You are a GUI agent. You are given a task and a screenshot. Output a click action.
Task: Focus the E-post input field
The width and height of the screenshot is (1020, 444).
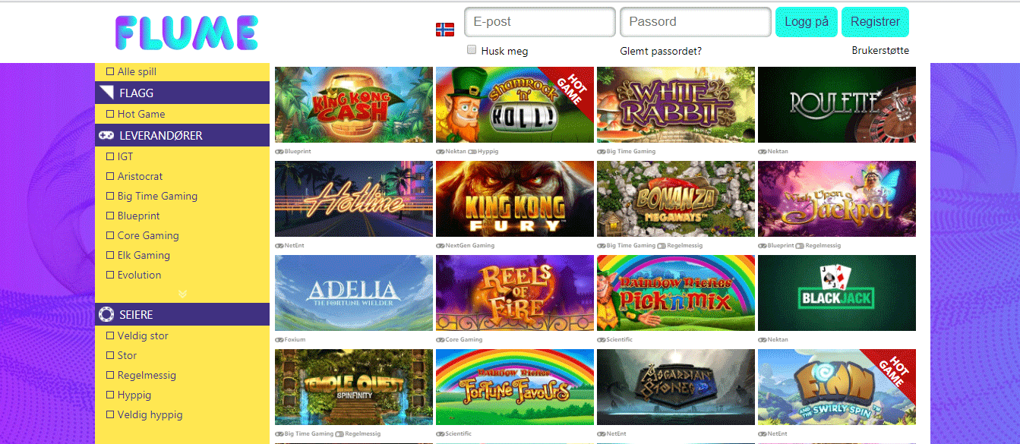pos(540,22)
